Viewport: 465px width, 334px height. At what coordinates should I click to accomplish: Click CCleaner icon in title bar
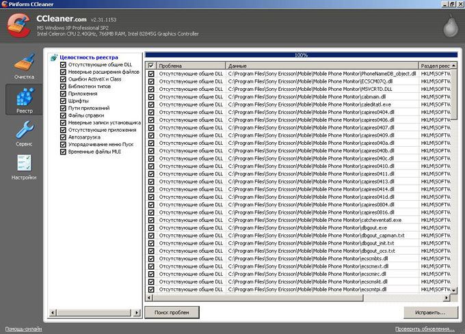coord(4,4)
